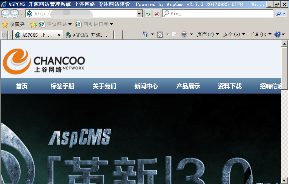Open the Help question mark icon
Viewport: 289px width, 184px height.
tap(277, 34)
